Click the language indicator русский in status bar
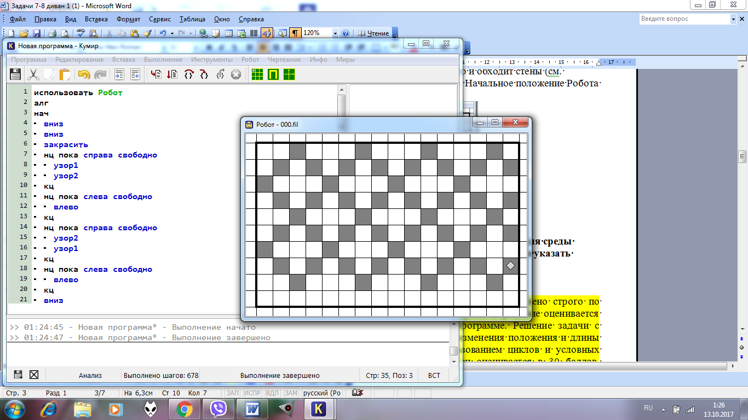 click(x=322, y=393)
